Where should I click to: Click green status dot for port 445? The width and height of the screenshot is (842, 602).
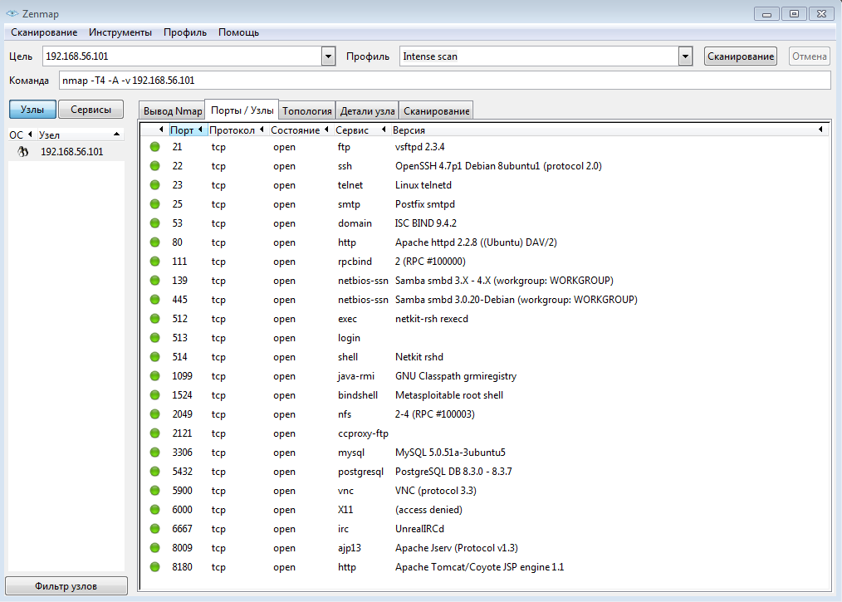tap(154, 299)
